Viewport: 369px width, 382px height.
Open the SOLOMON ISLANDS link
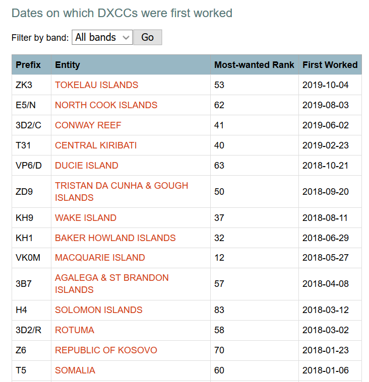click(99, 310)
